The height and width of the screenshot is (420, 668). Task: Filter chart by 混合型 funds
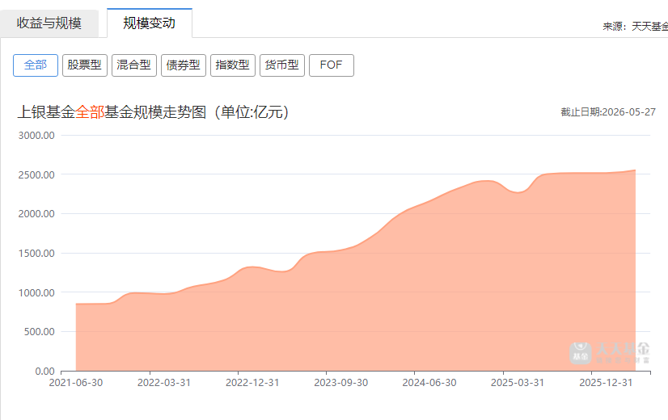(134, 65)
